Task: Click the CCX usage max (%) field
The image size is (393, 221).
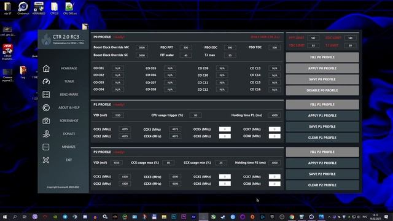Action: pos(168,163)
